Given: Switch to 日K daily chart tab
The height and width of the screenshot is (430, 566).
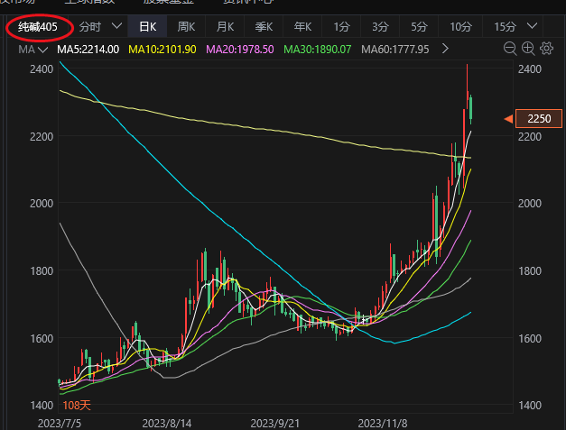Looking at the screenshot, I should (146, 27).
